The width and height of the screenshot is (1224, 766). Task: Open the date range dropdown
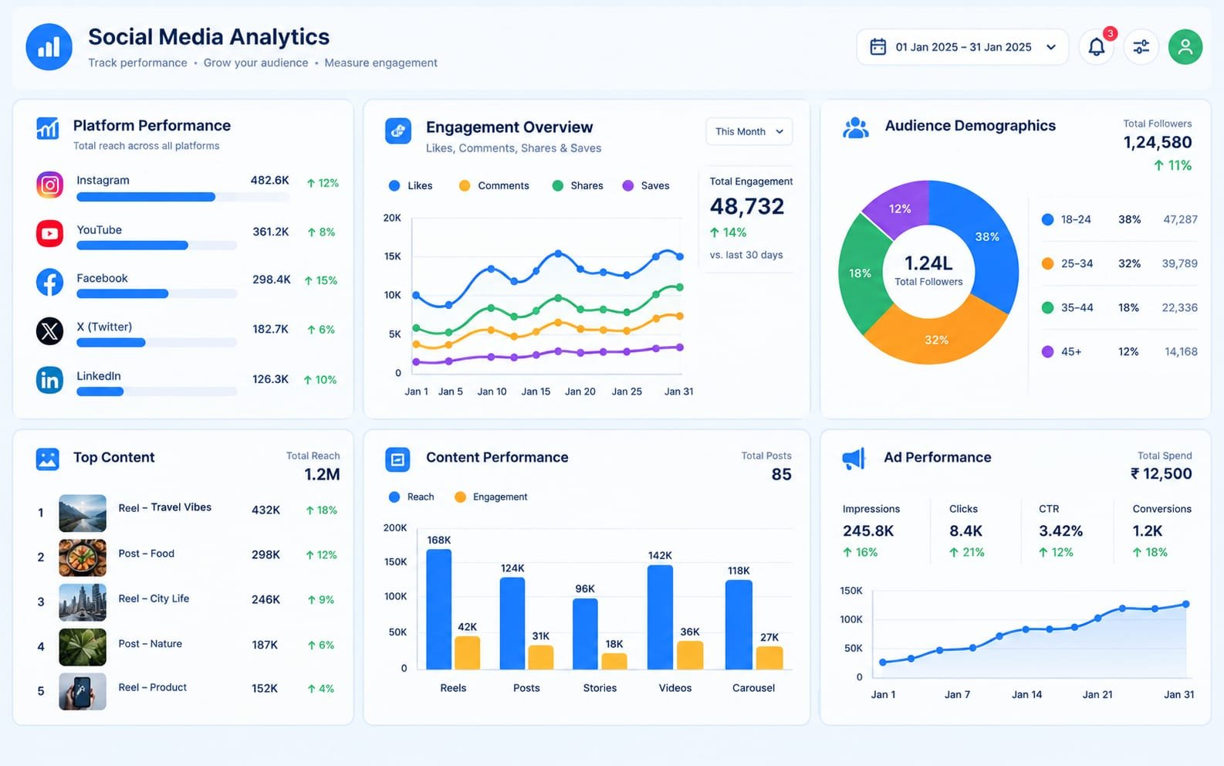click(x=962, y=47)
